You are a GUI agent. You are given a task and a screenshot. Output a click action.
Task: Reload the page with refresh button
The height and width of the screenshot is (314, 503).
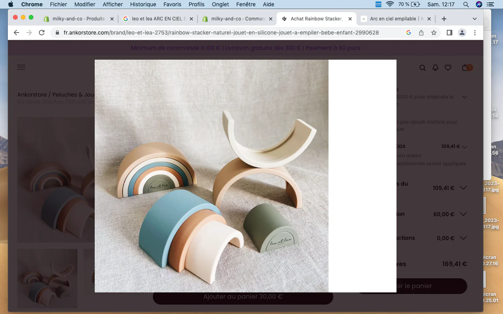click(x=42, y=33)
